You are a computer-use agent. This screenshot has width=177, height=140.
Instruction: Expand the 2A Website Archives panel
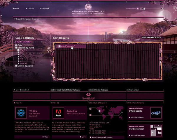click(x=99, y=90)
